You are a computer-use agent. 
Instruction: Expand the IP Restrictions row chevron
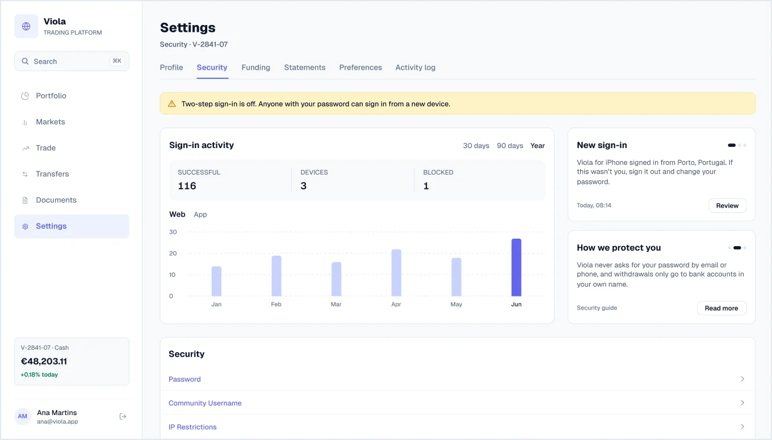tap(742, 426)
